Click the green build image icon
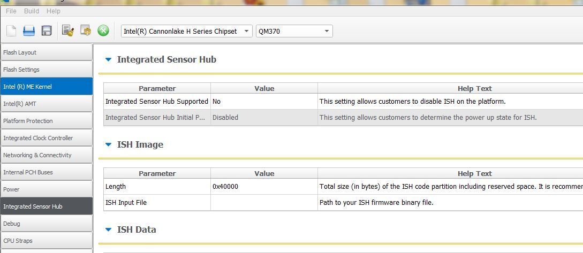583x253 pixels. [103, 31]
